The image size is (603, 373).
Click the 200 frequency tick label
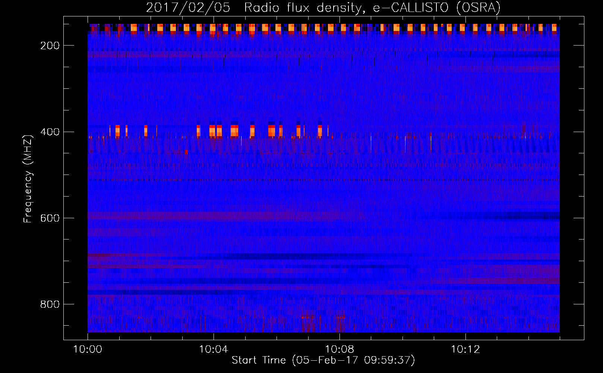[50, 46]
